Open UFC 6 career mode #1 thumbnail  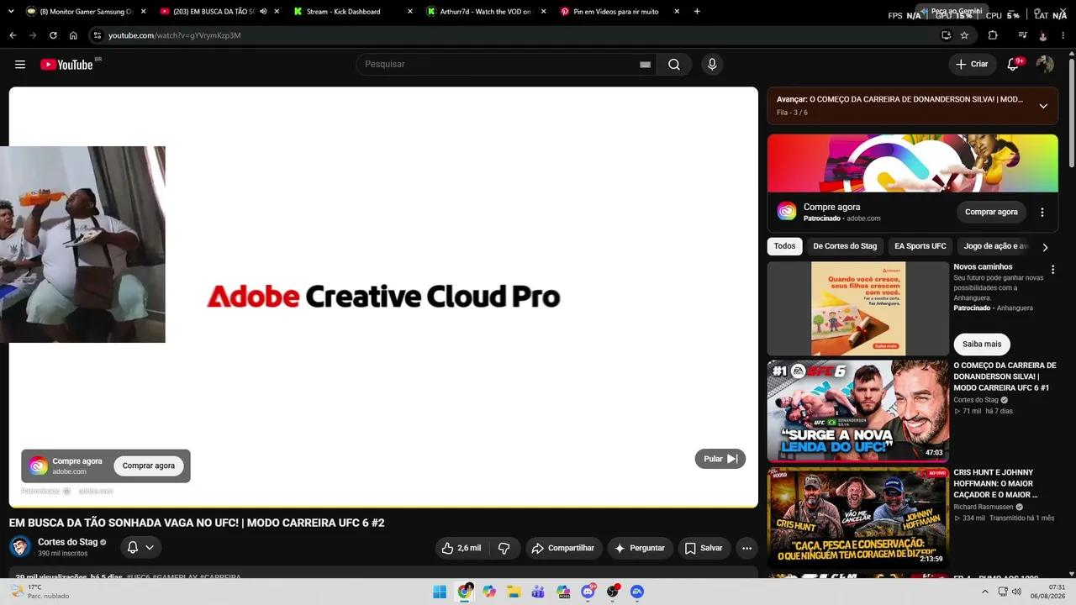pos(858,411)
